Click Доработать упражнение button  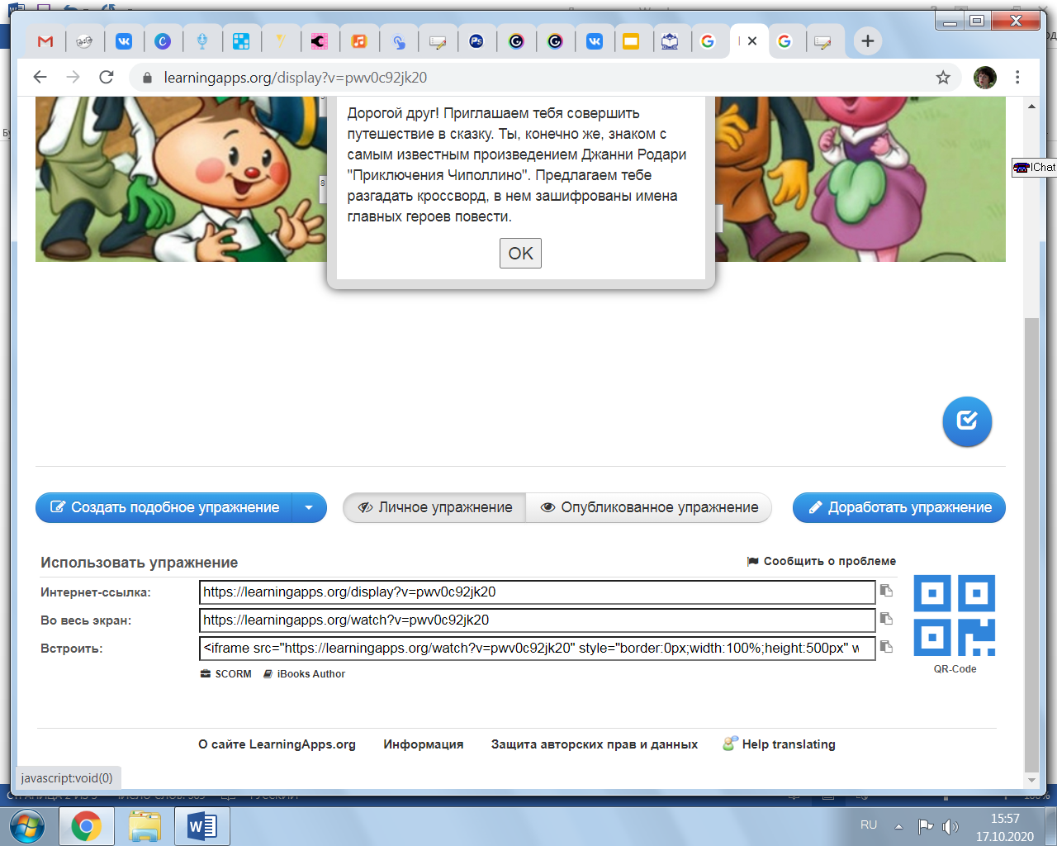899,507
